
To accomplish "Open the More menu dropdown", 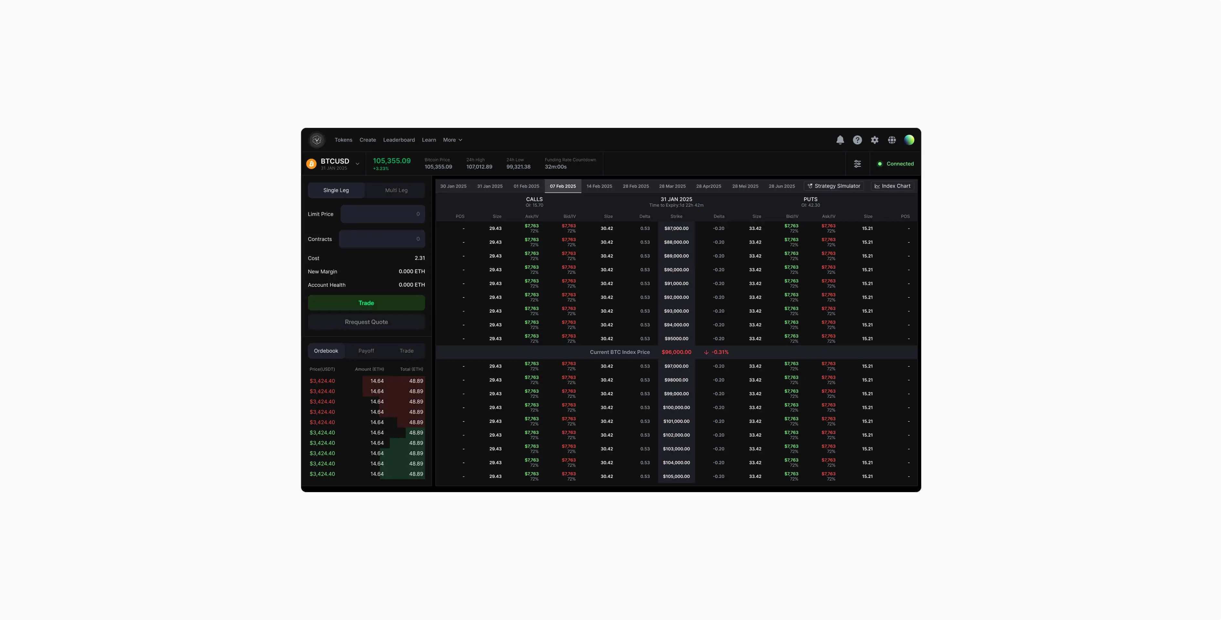I will coord(452,140).
